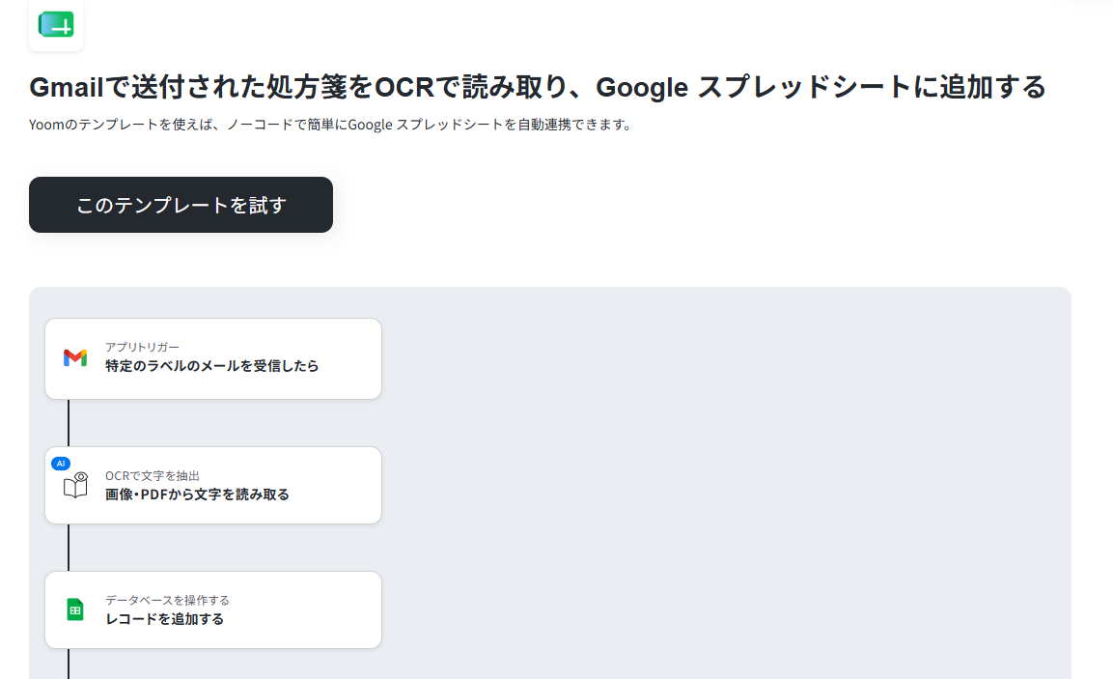Click the OCR open-book icon
Screen dimensions: 1113x679
pyautogui.click(x=75, y=486)
